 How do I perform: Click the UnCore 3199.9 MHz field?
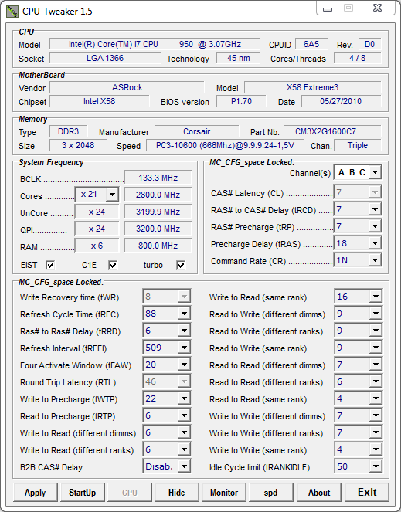158,212
